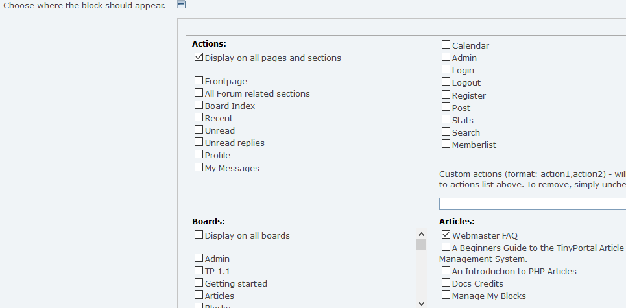Tick the Register checkbox
This screenshot has height=308, width=626.
[x=446, y=95]
